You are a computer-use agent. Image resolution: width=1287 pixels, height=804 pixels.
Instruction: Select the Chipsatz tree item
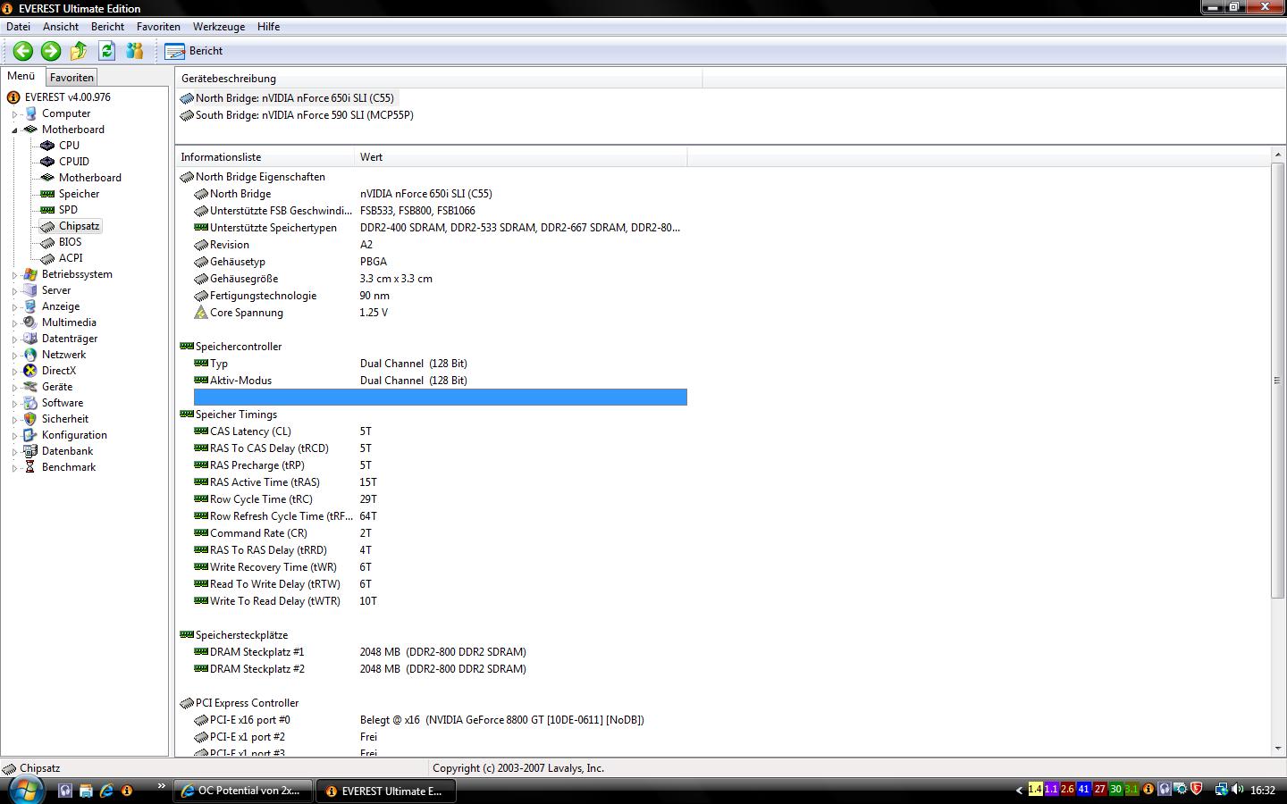[x=79, y=226]
